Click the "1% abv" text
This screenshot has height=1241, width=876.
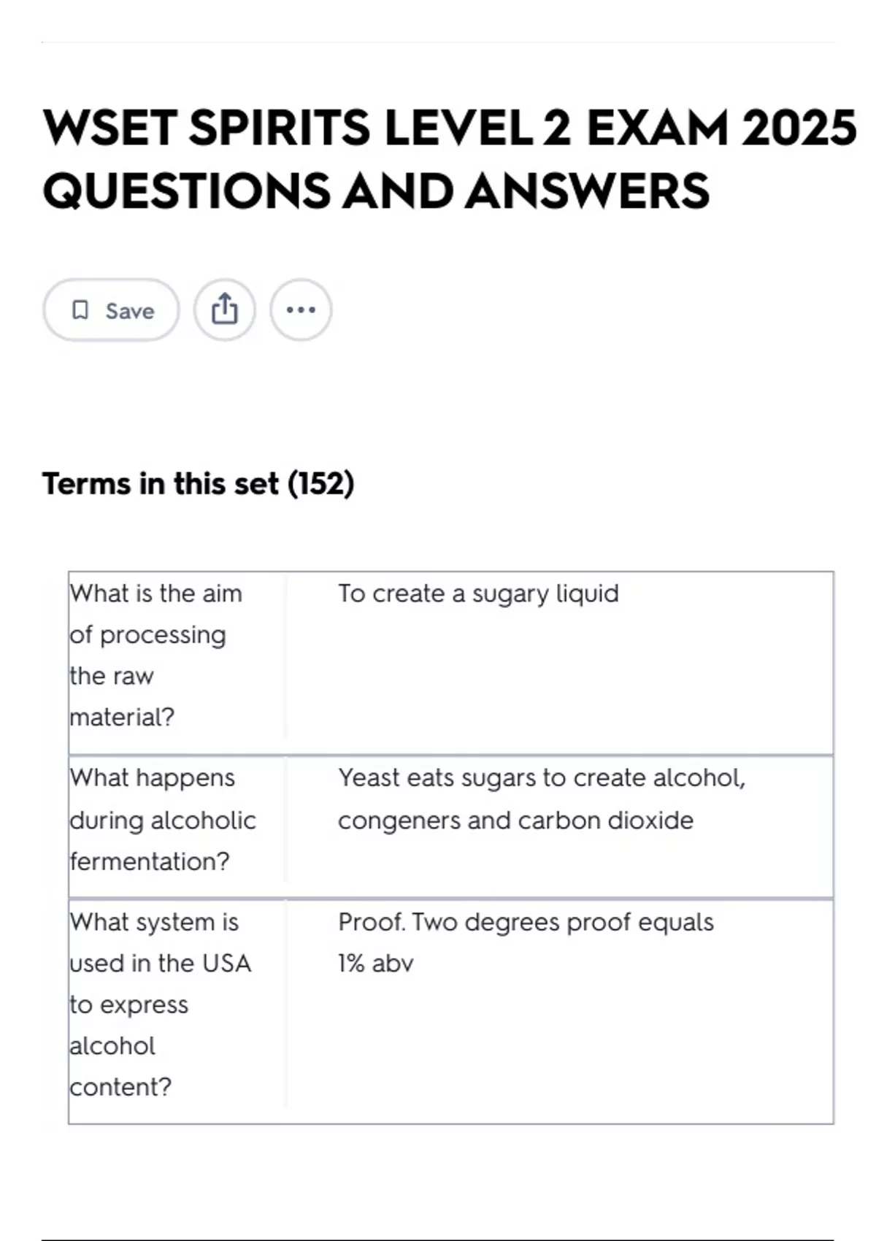pyautogui.click(x=375, y=964)
